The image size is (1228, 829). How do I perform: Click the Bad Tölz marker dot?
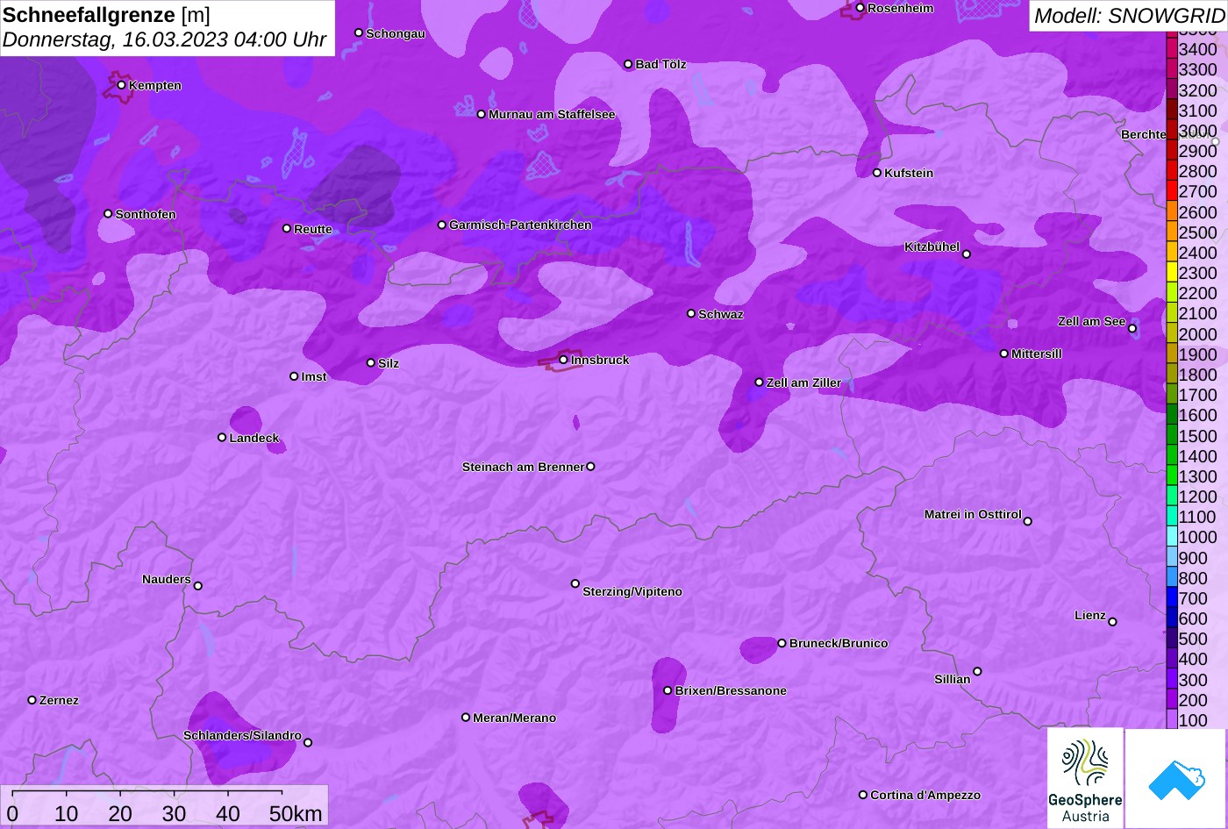point(628,64)
